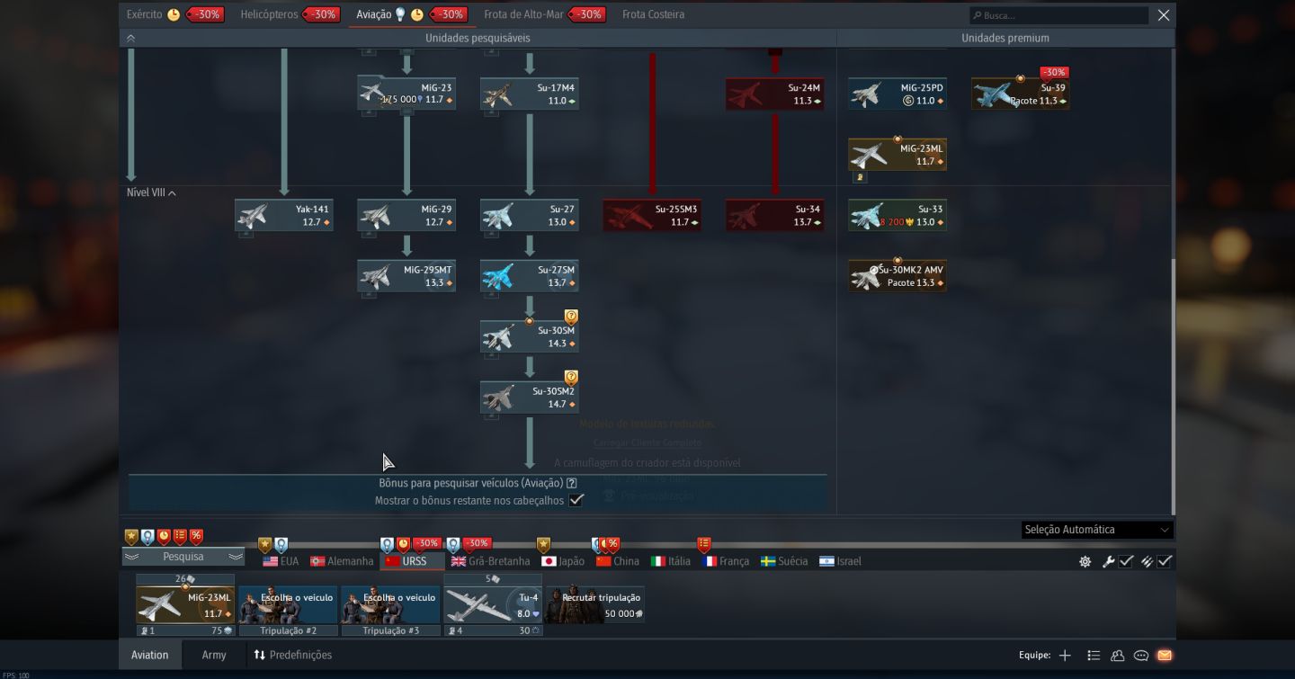The image size is (1295, 679).
Task: Open the Predefinições presets menu
Action: coord(292,655)
